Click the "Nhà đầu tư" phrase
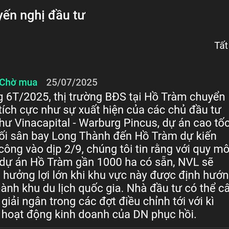This screenshot has height=229, width=229. (155, 188)
